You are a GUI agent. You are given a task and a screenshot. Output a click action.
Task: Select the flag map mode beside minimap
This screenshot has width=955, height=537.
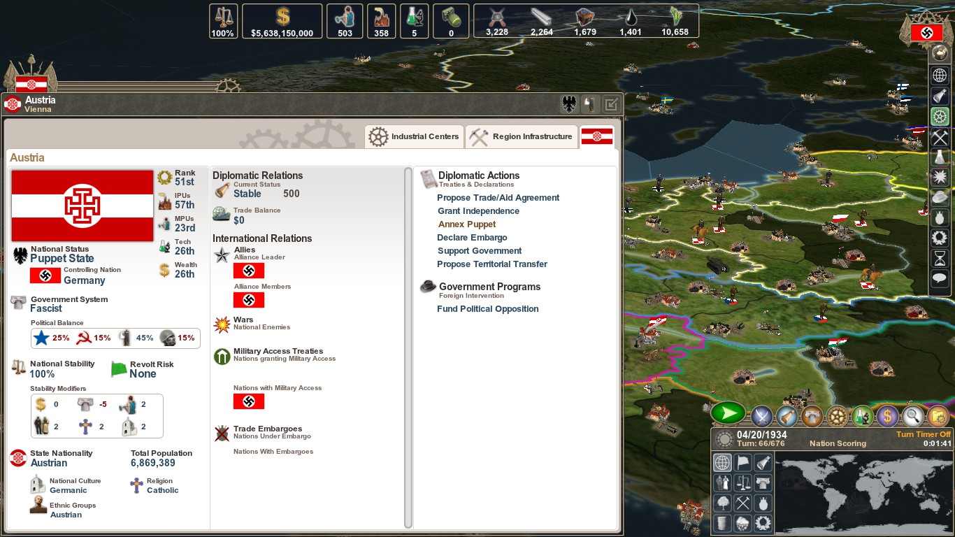pos(742,463)
